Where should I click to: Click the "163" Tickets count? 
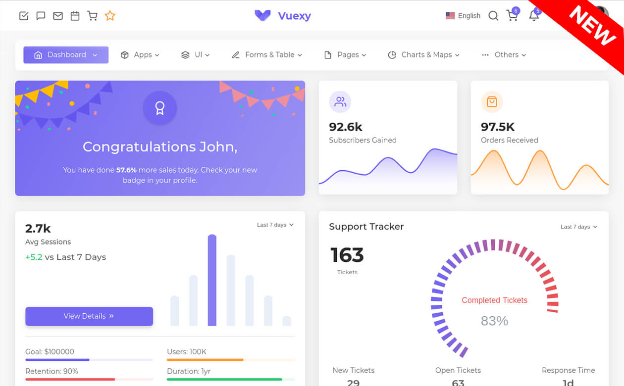pyautogui.click(x=347, y=255)
